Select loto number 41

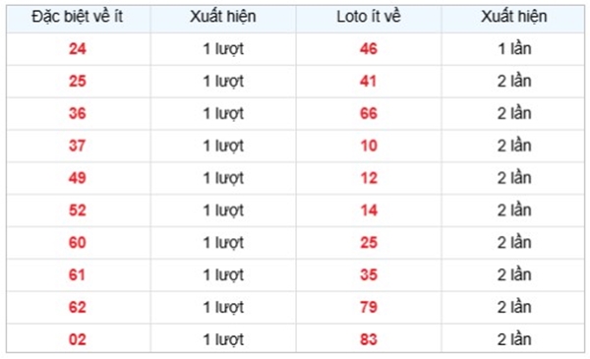(x=369, y=82)
